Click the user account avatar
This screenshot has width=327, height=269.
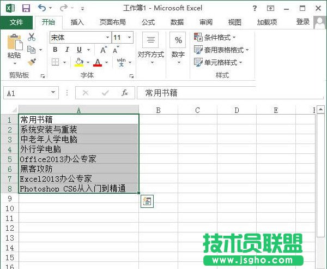click(319, 22)
